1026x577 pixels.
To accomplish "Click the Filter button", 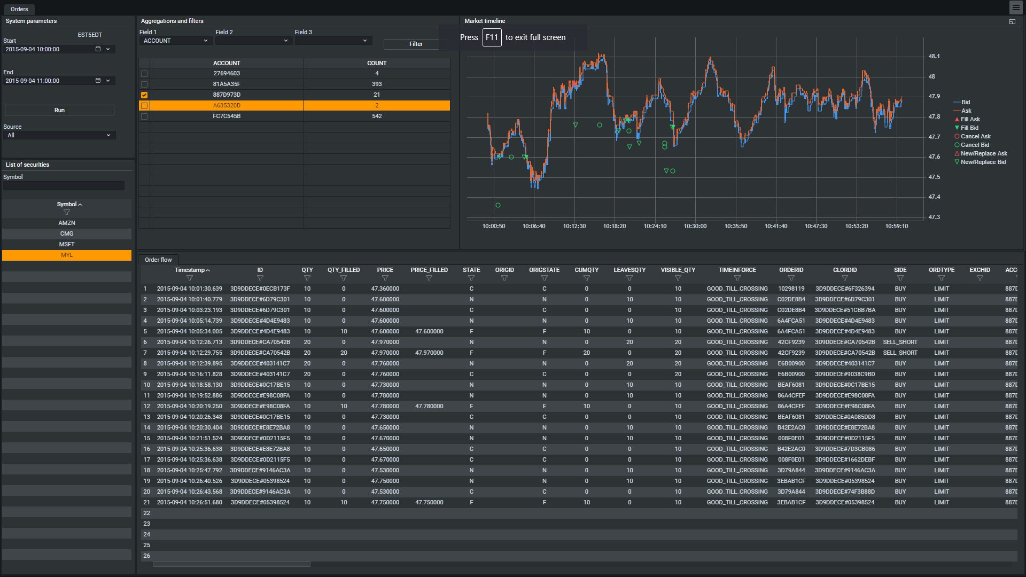I will coord(415,44).
